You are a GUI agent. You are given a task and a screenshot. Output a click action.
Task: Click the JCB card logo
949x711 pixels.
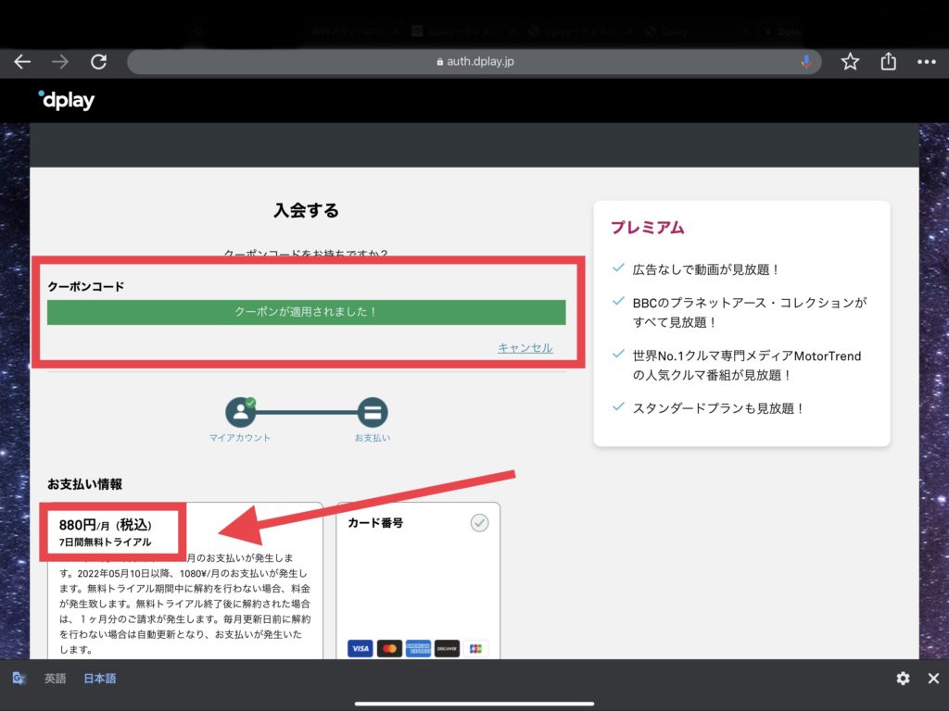475,649
